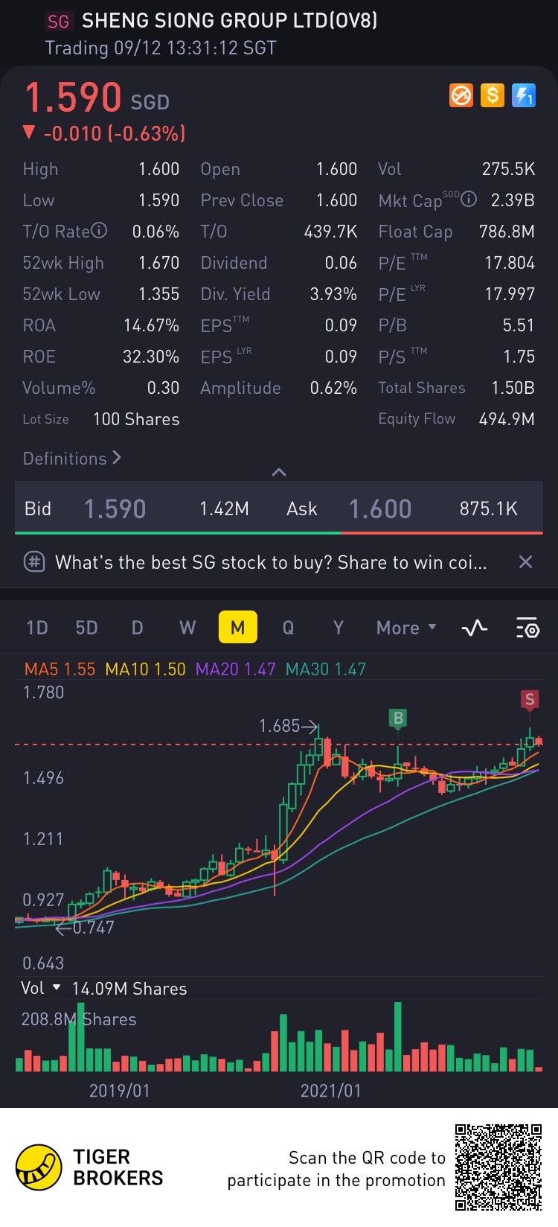Image resolution: width=558 pixels, height=1227 pixels.
Task: Tap the Total Shares 1.50B value
Action: coord(513,388)
